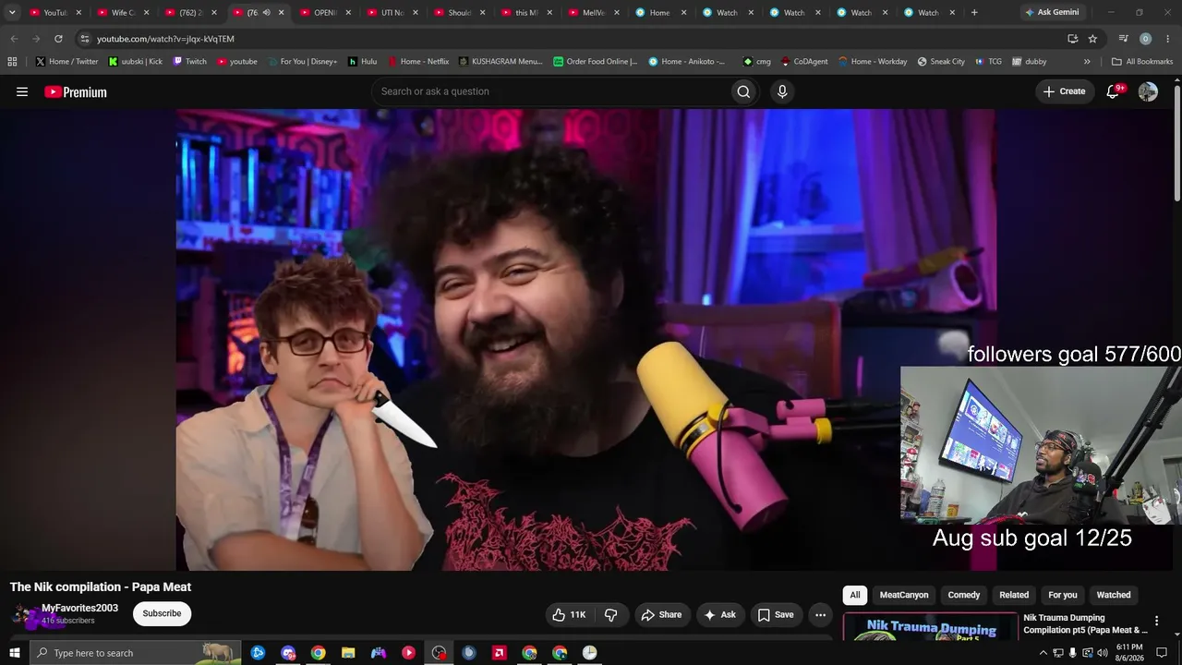1182x665 pixels.
Task: Open the account avatar menu
Action: click(1148, 91)
